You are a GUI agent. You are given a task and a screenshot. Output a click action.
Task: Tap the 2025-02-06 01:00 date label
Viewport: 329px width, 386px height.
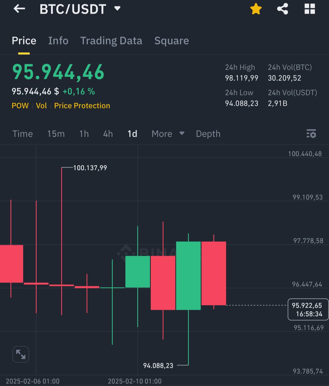coord(33,381)
